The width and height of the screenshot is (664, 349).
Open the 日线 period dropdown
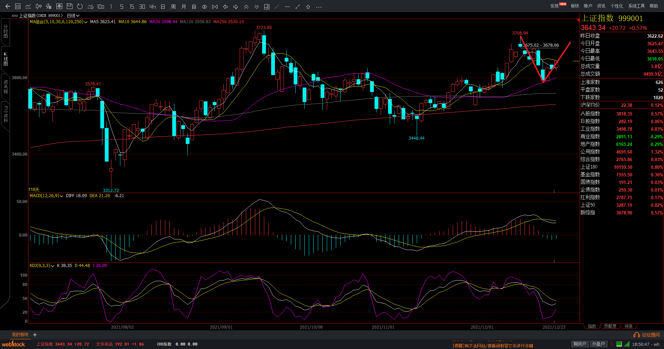pyautogui.click(x=73, y=16)
